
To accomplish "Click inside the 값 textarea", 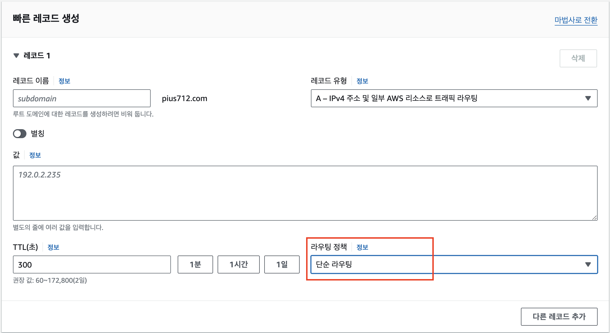I will tap(305, 193).
